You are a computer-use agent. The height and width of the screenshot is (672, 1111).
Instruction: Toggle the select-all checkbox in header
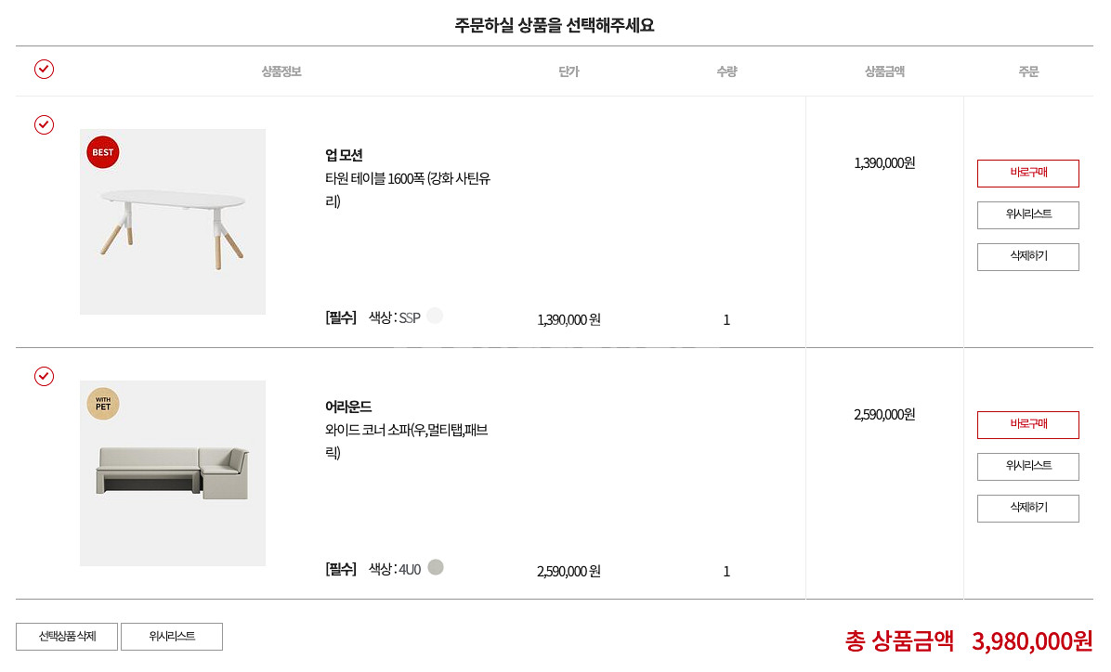point(44,69)
